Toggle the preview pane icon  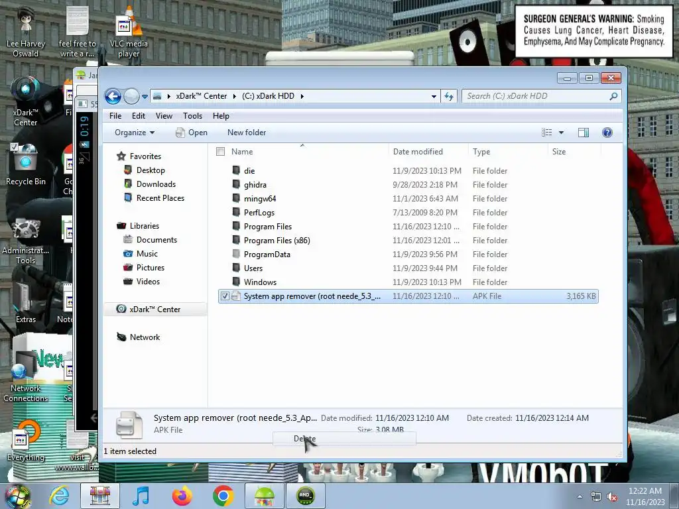pyautogui.click(x=584, y=133)
